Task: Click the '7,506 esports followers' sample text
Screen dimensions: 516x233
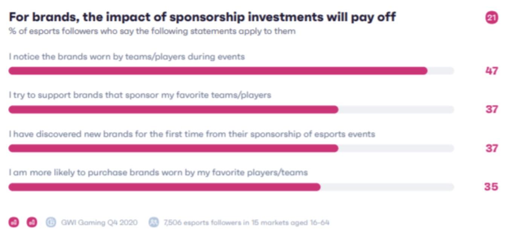Action: pos(246,222)
